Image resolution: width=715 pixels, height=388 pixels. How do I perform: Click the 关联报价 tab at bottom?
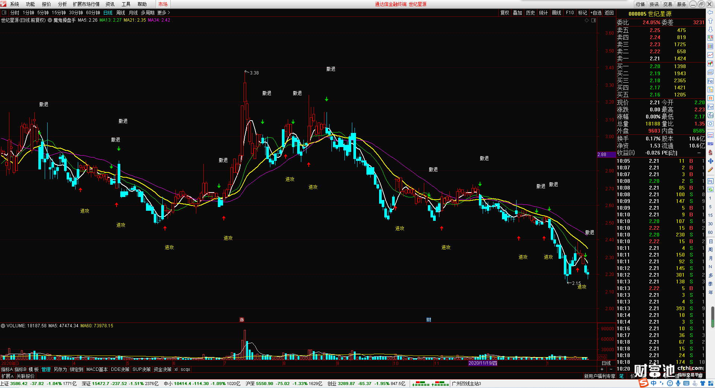pyautogui.click(x=25, y=376)
